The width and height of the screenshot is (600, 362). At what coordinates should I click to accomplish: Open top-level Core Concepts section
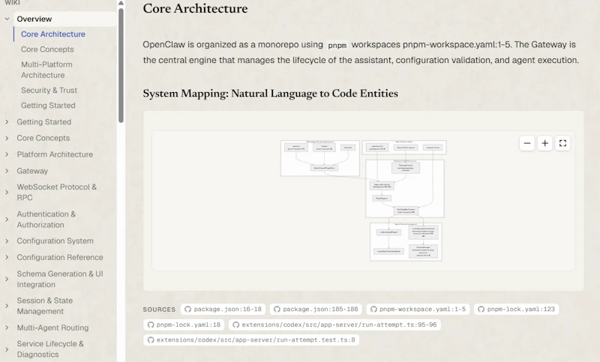click(43, 138)
